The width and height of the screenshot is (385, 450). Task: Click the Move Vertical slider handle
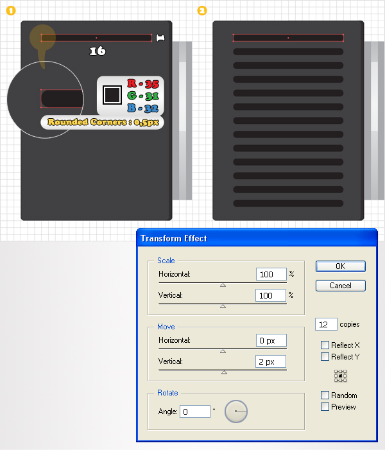click(x=224, y=372)
